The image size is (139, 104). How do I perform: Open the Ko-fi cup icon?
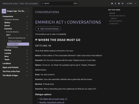123,3
